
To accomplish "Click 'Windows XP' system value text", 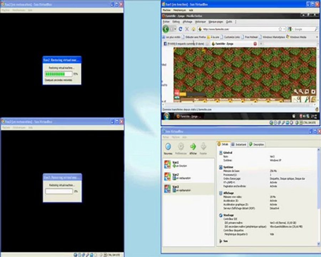I will pyautogui.click(x=276, y=160).
